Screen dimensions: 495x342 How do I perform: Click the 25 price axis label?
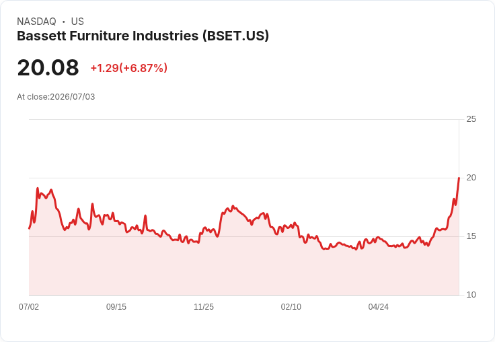click(471, 119)
